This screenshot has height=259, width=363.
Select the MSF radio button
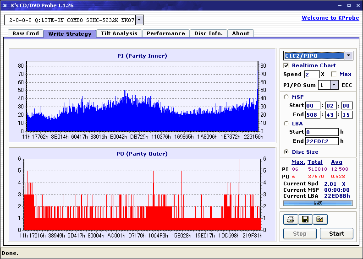click(x=286, y=97)
